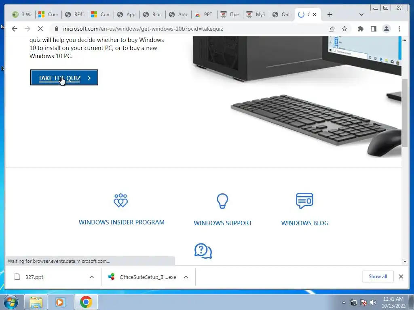This screenshot has height=310, width=414.
Task: Open Windows Explorer from the taskbar
Action: click(36, 302)
